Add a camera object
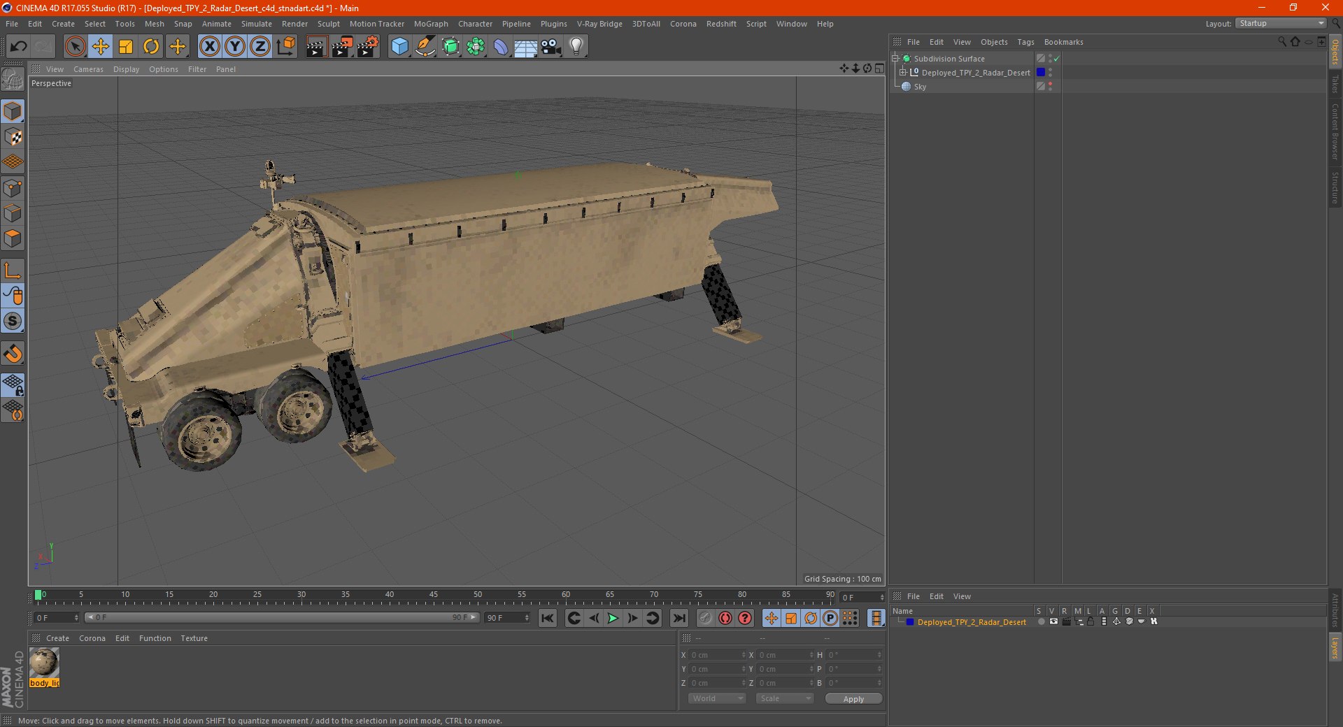Image resolution: width=1343 pixels, height=727 pixels. [551, 47]
